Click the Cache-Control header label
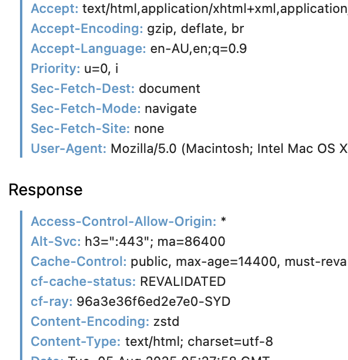Image resolution: width=348 pixels, height=360 pixels. click(x=79, y=262)
